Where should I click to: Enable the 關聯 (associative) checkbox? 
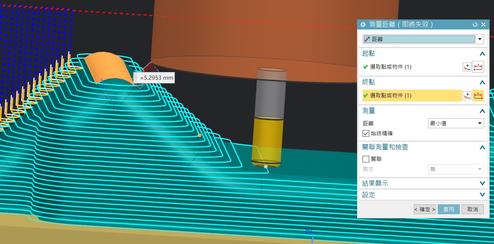coord(366,159)
